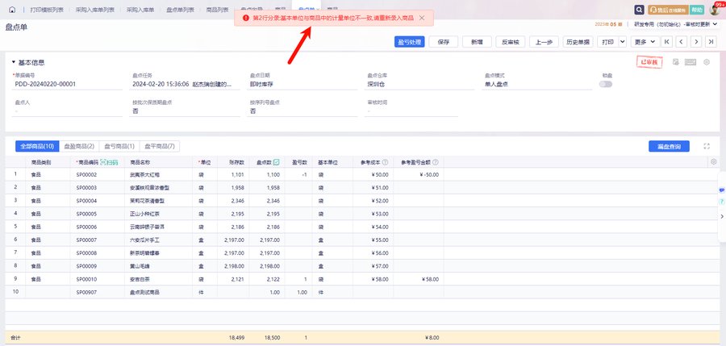Toggle the 初盘 switch
Image resolution: width=726 pixels, height=346 pixels.
pos(605,84)
